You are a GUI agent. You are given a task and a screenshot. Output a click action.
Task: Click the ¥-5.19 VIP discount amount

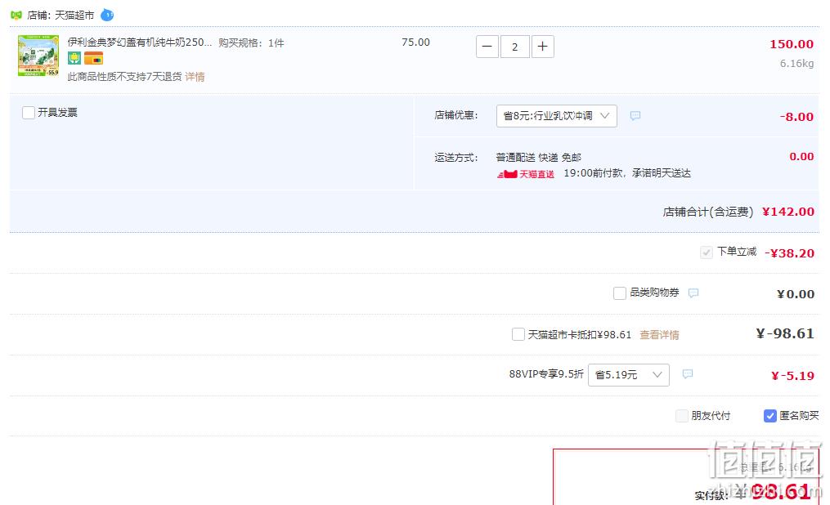[x=792, y=375]
